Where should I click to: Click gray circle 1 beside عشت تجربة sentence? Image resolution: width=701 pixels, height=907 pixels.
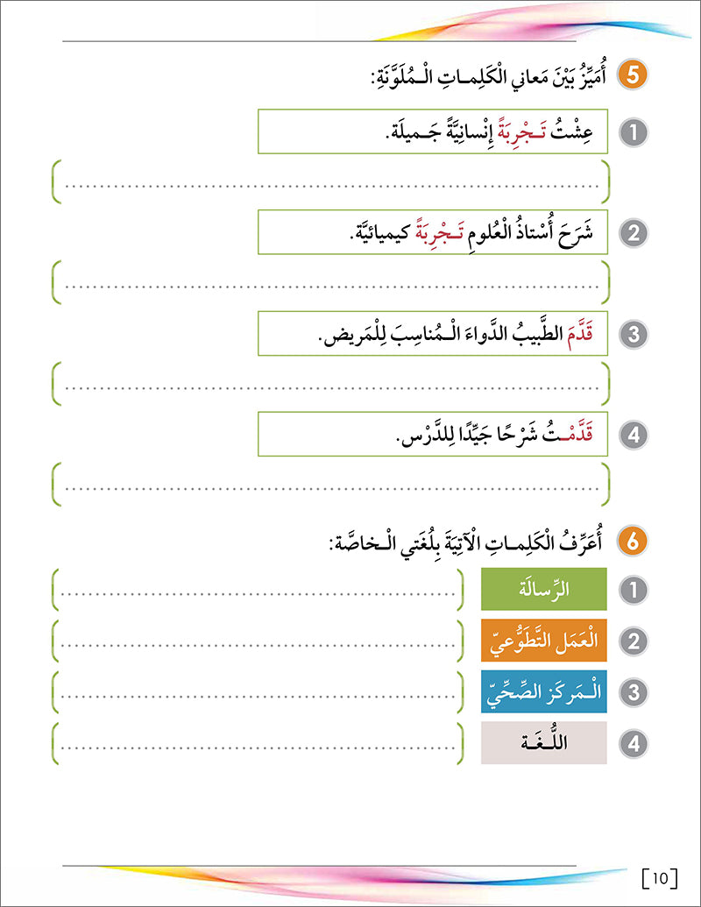(634, 132)
